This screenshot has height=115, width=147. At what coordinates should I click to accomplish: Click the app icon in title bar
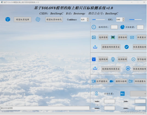tap(2, 2)
